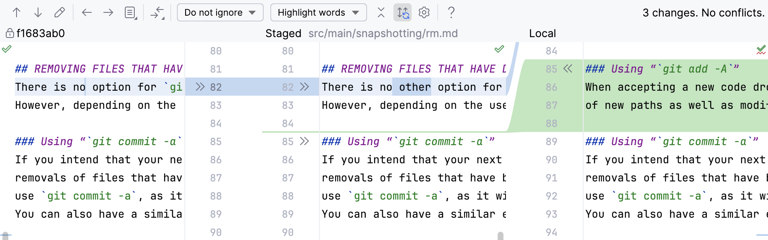Click the help question mark icon

[451, 12]
